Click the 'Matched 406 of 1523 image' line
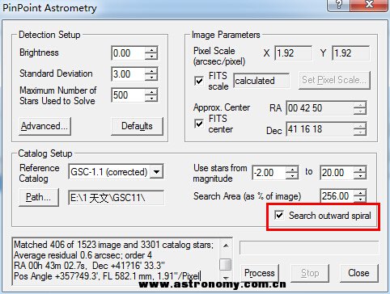The width and height of the screenshot is (390, 294). coord(113,245)
